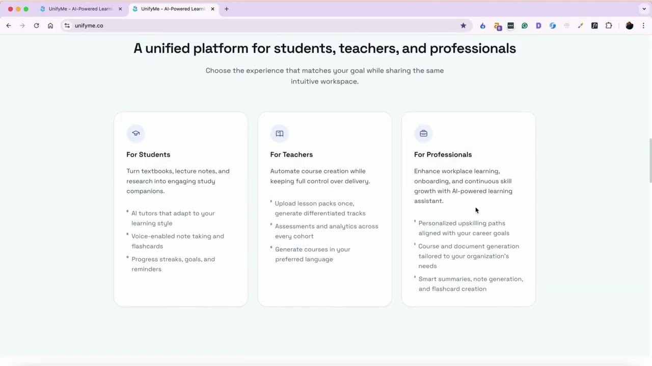
Task: Open a new browser tab
Action: tap(227, 9)
